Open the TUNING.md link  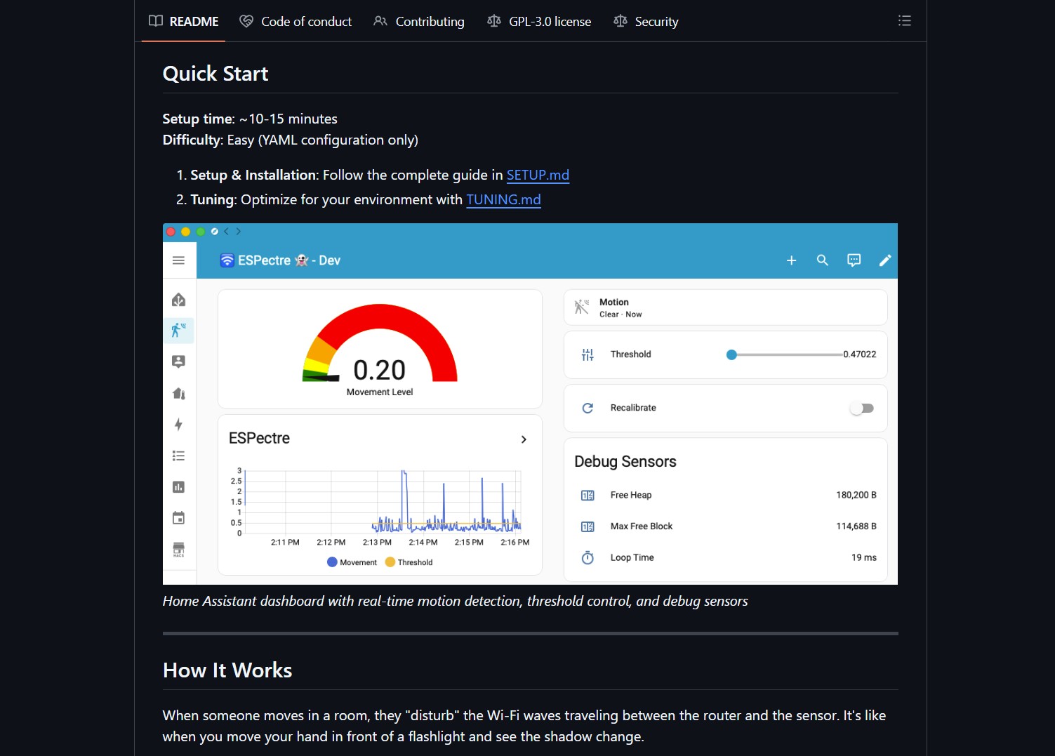tap(503, 199)
